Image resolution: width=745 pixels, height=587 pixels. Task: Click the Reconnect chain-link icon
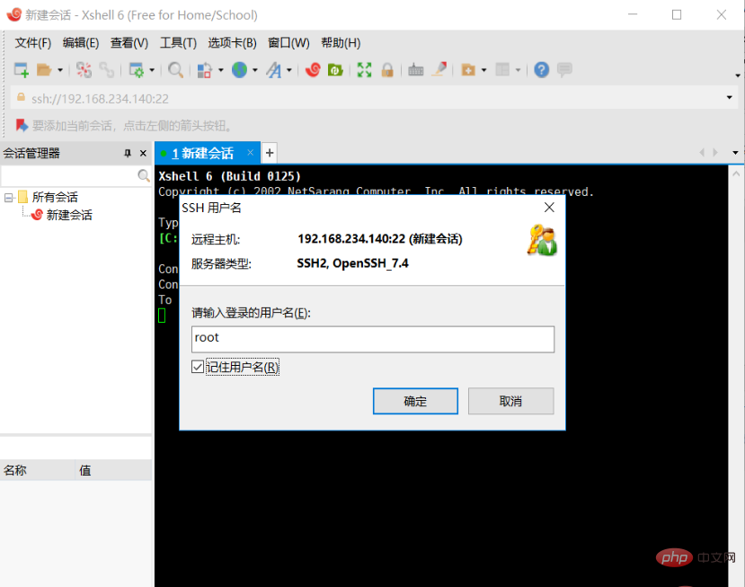pos(106,70)
